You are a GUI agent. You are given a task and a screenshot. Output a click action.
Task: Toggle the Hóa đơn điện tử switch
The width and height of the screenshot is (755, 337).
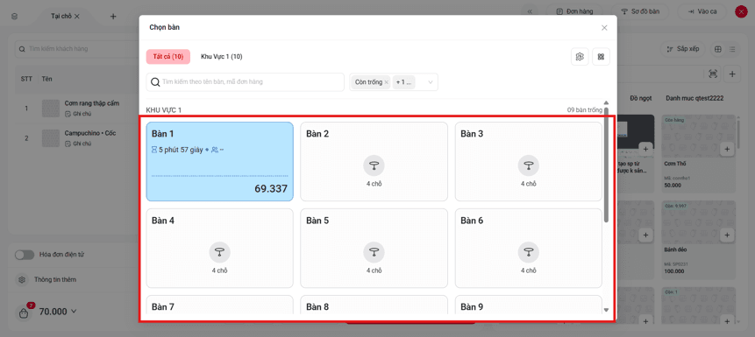point(24,255)
